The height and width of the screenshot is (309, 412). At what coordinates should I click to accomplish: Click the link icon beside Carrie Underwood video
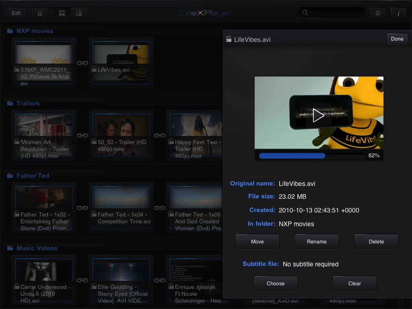tap(82, 280)
